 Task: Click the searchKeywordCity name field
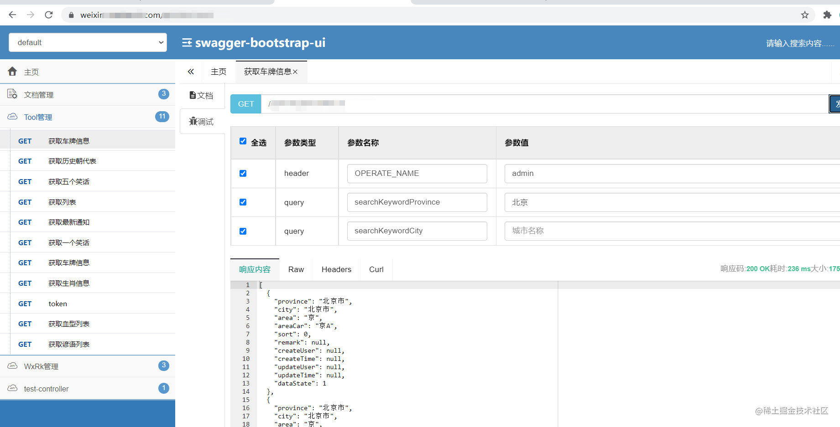pos(417,231)
